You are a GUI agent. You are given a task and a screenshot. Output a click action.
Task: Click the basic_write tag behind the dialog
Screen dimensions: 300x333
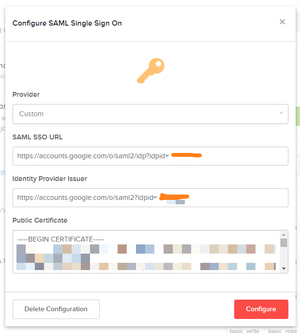pos(244,331)
